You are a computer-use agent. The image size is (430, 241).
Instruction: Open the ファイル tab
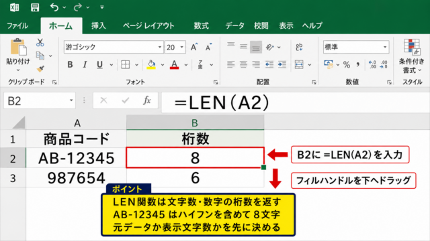(17, 26)
